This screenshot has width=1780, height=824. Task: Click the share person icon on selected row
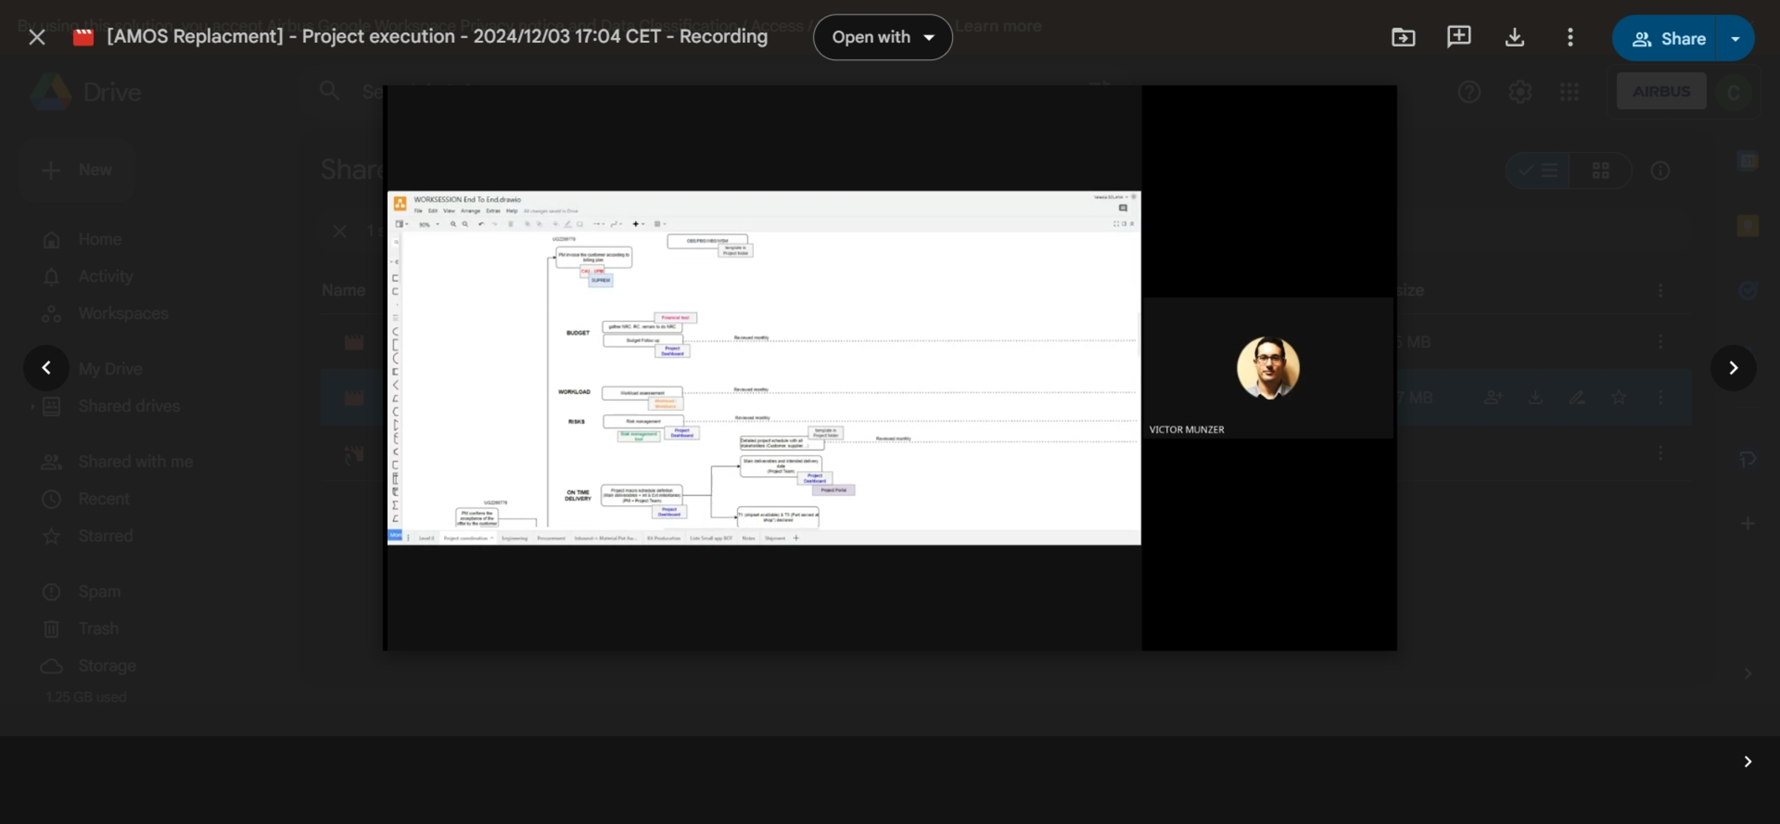(x=1494, y=398)
